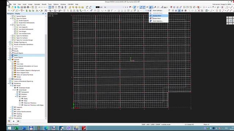The image size is (234, 131).
Task: Collapse the Types for Lines tree node
Action: [11, 25]
